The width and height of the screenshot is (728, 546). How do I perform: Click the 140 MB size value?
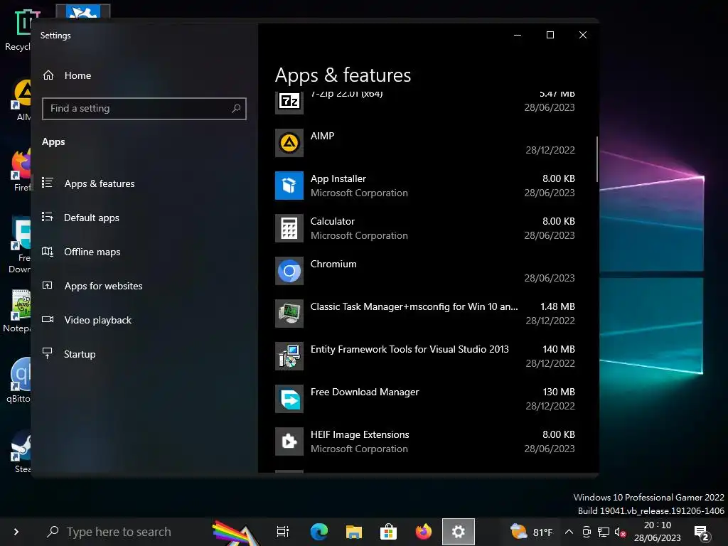(x=559, y=350)
